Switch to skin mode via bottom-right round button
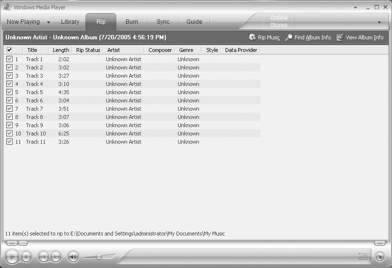This screenshot has width=392, height=268. point(380,257)
